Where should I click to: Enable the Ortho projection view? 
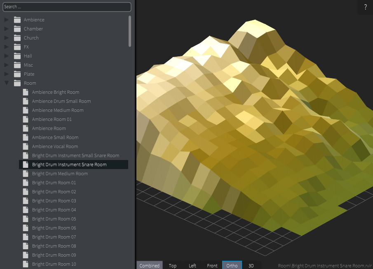click(232, 265)
